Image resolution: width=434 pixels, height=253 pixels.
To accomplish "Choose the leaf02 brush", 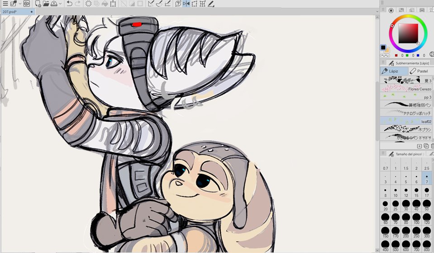I will [x=406, y=121].
